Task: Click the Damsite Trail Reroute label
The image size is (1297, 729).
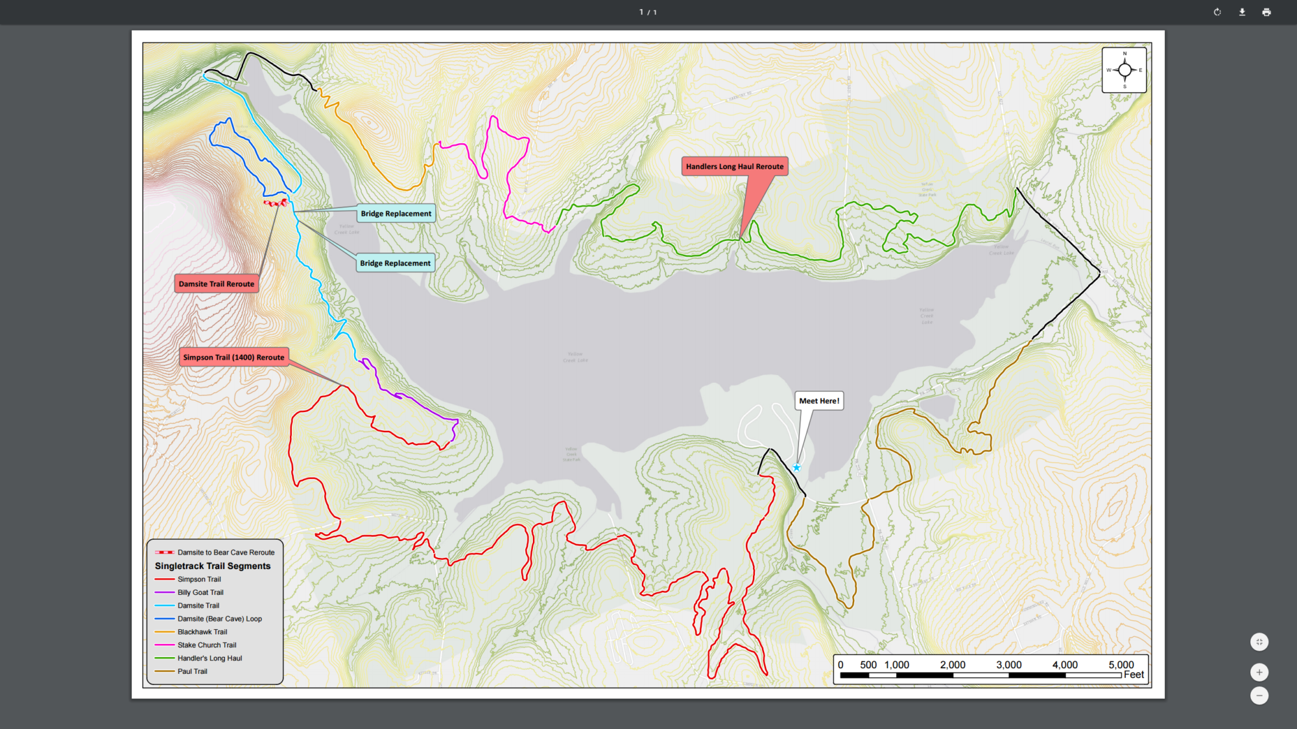Action: (x=217, y=284)
